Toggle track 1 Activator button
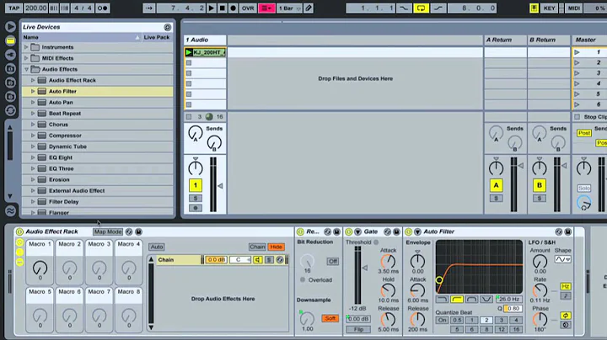The width and height of the screenshot is (607, 340). point(196,185)
